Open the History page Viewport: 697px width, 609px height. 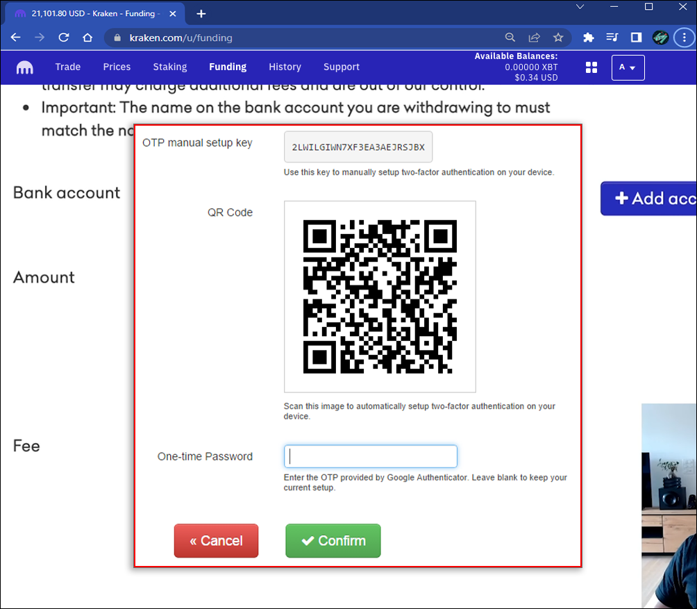click(x=285, y=67)
